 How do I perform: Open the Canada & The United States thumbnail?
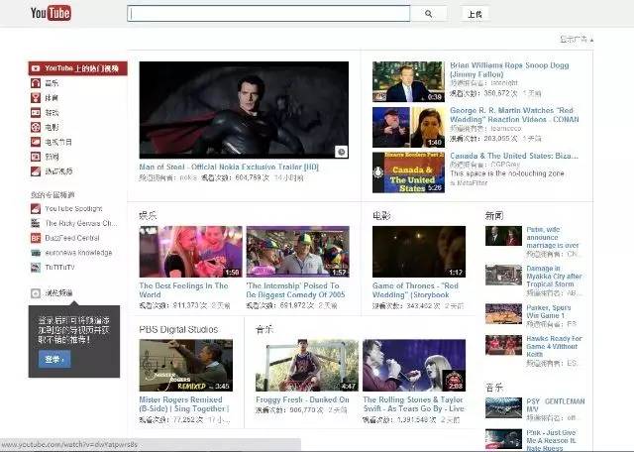[x=407, y=171]
